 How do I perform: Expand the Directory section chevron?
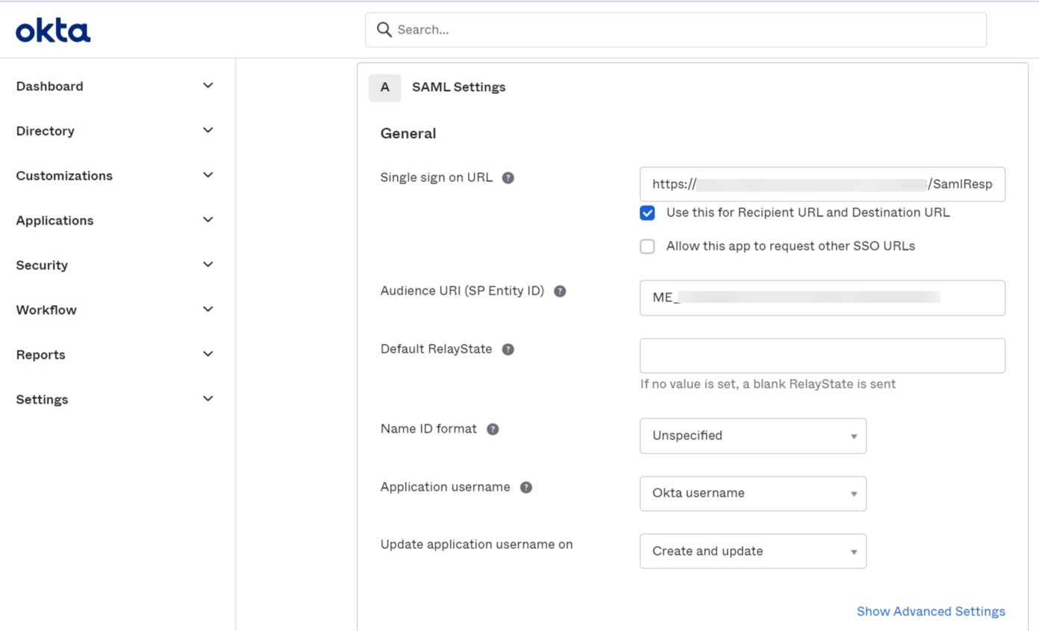coord(208,131)
